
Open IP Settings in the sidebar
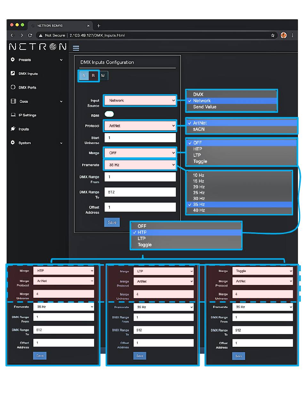point(28,115)
